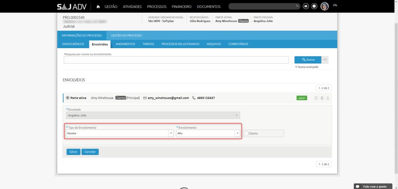The width and height of the screenshot is (398, 189).
Task: Click the Cancelar button
Action: tap(90, 152)
